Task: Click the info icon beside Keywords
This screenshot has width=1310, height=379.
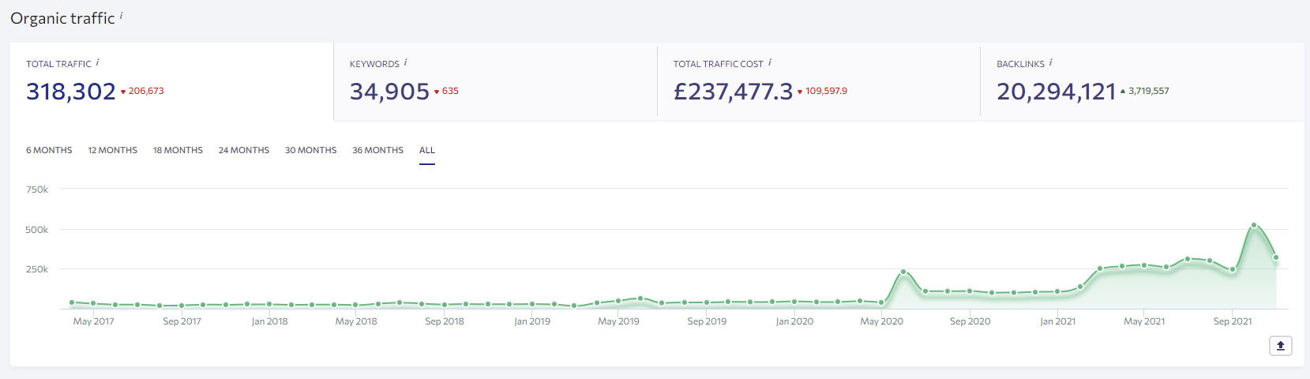Action: (x=405, y=62)
